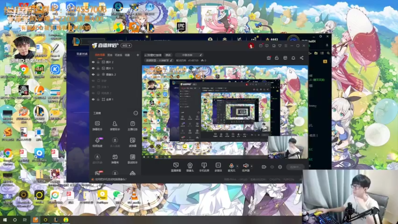
Task: Click the 修改 button
Action: (168, 55)
